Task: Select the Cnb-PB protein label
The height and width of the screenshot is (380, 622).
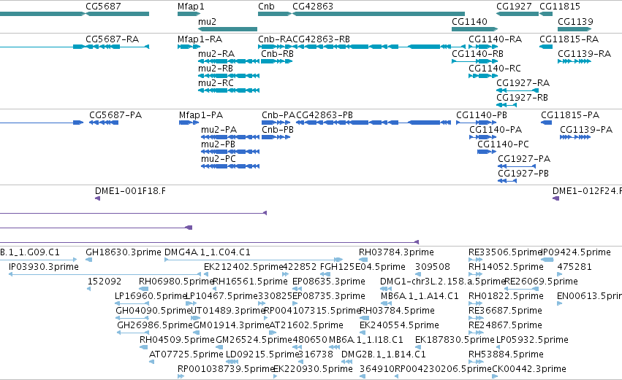Action: click(x=278, y=130)
